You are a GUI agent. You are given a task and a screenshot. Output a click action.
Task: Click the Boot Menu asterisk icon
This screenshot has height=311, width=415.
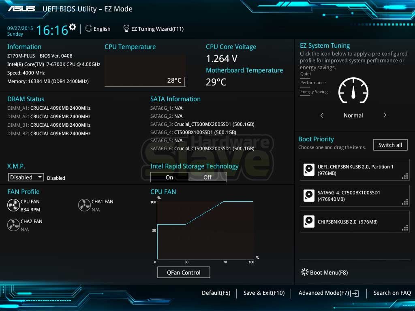(305, 272)
